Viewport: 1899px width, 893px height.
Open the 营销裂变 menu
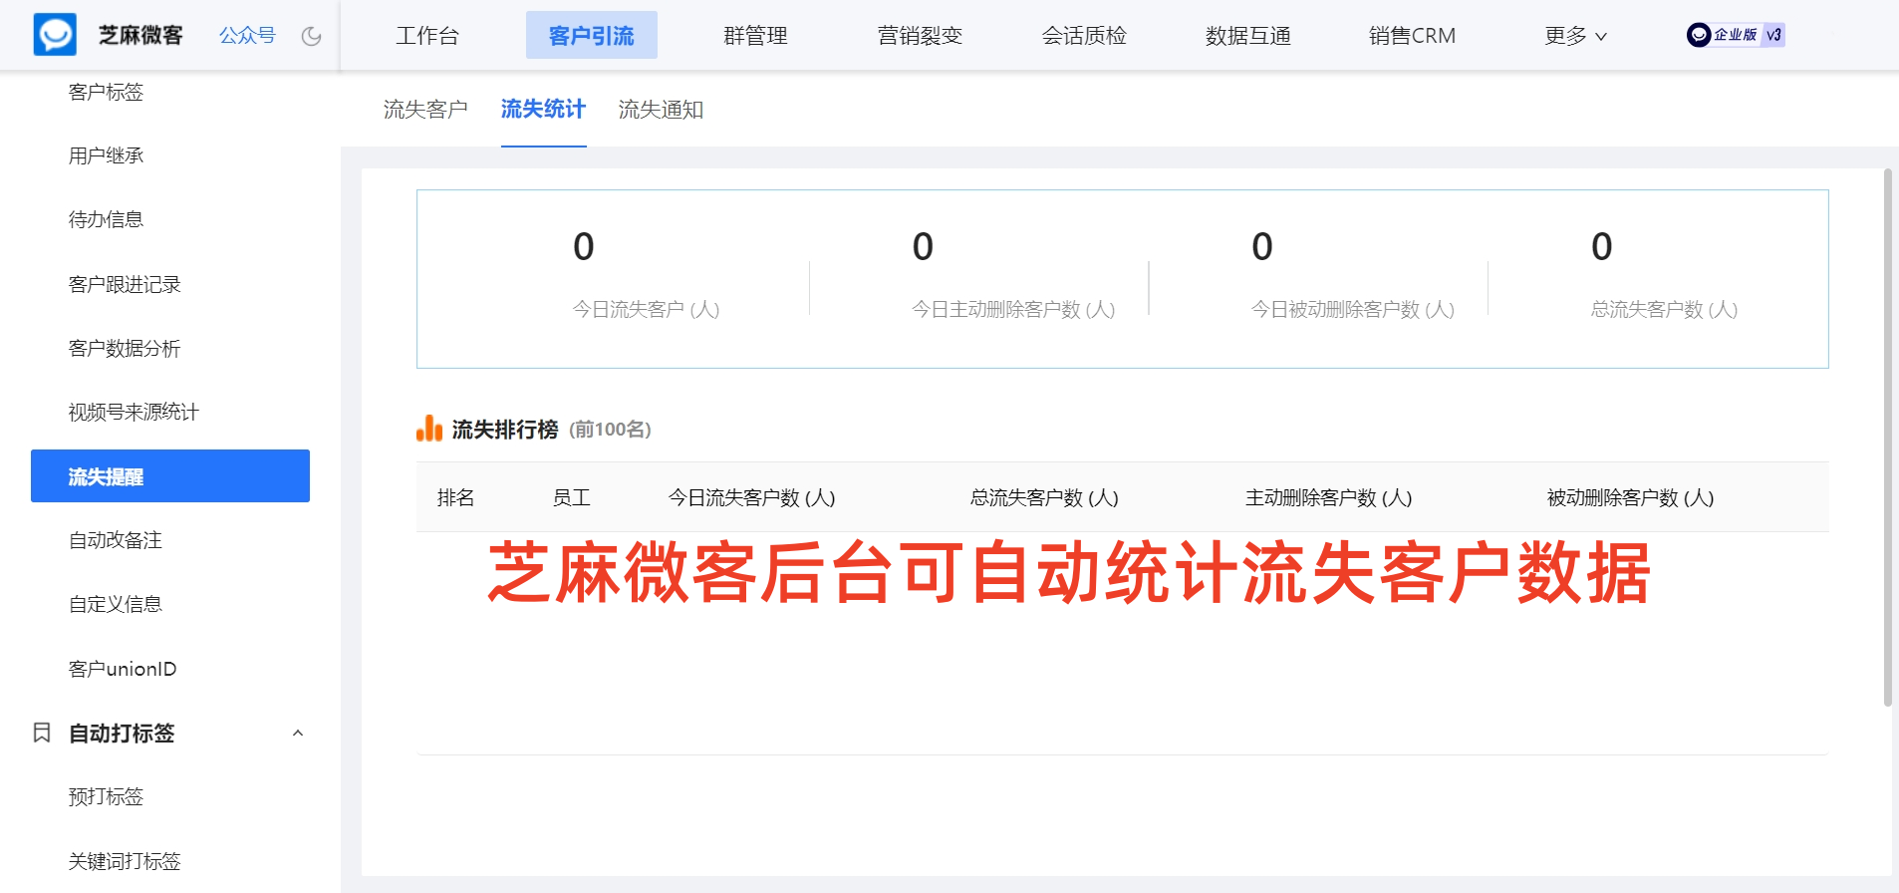pos(920,36)
